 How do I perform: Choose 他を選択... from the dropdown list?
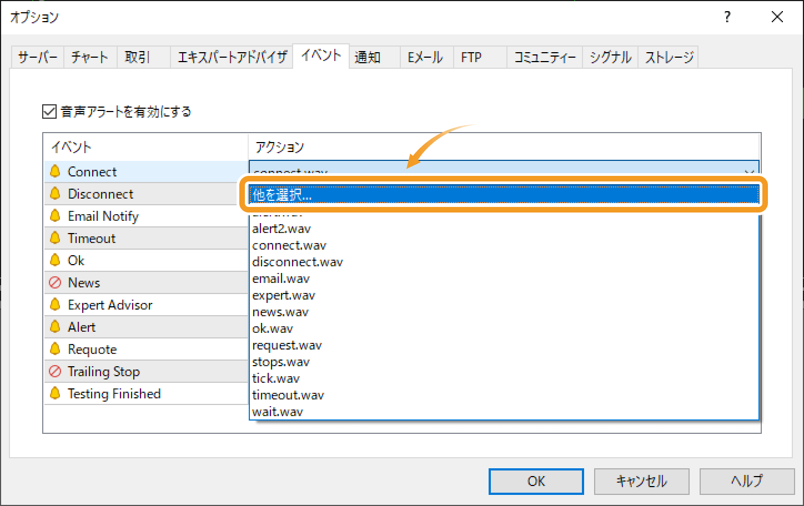pos(503,194)
